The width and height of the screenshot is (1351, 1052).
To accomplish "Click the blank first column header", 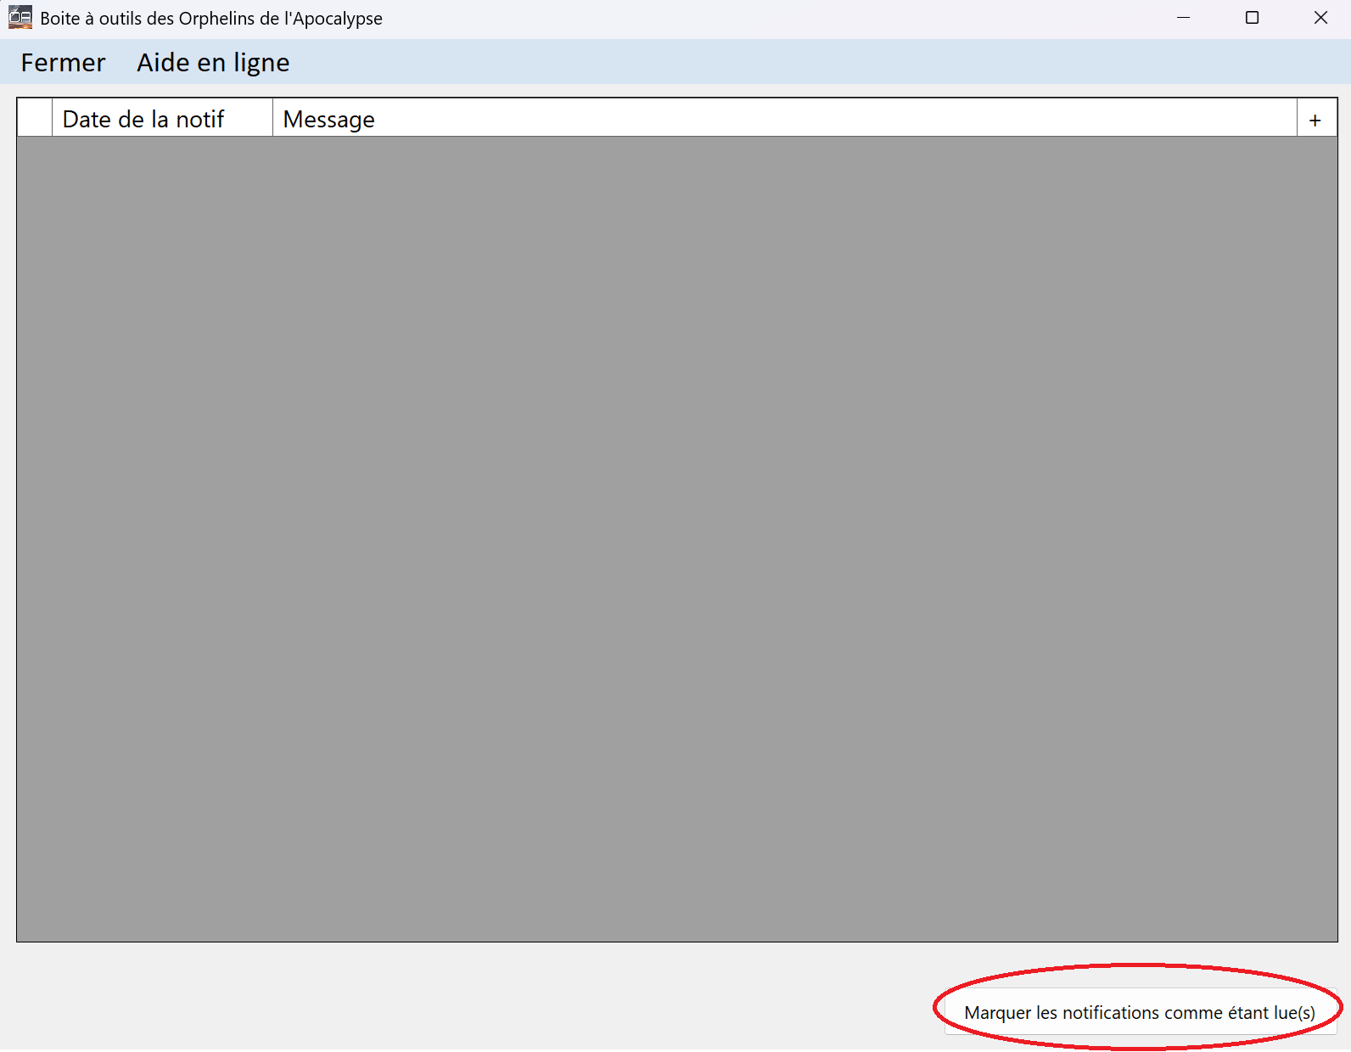I will (x=35, y=119).
